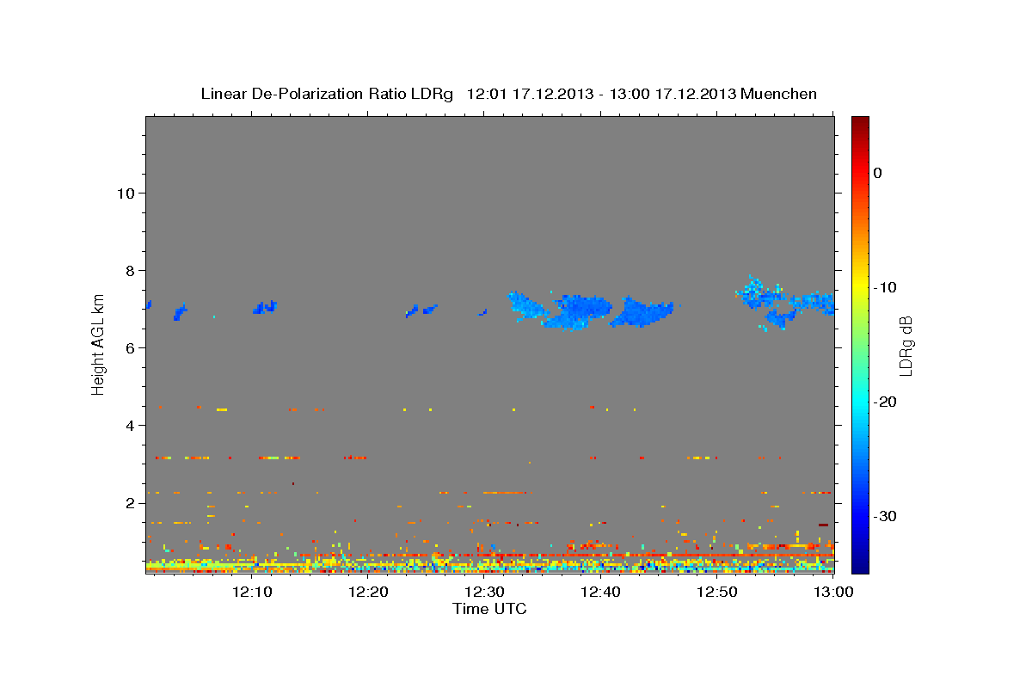Click the height tick label 2
This screenshot has height=688, width=1032.
129,503
